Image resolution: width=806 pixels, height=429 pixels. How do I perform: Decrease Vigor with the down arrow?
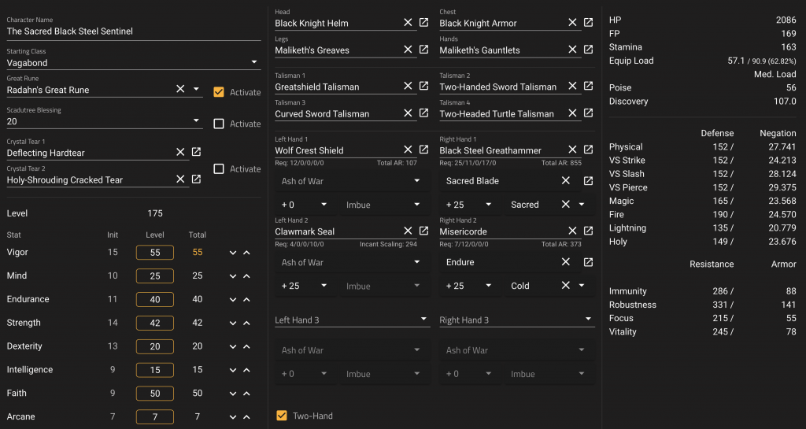pos(233,252)
